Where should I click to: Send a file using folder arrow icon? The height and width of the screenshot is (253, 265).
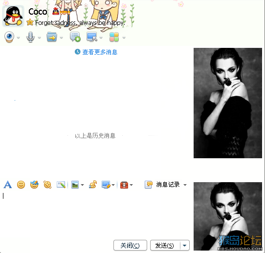(x=52, y=37)
